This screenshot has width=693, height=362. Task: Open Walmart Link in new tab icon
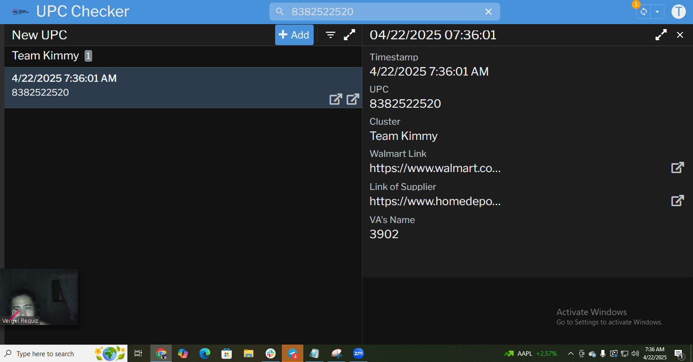pyautogui.click(x=677, y=168)
